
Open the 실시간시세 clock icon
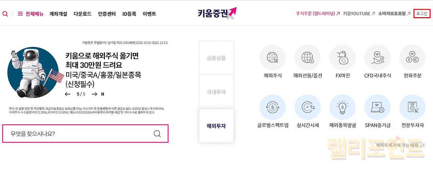307,108
